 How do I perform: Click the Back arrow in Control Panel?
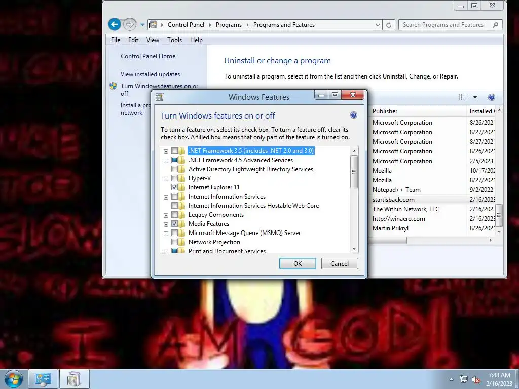pyautogui.click(x=115, y=24)
